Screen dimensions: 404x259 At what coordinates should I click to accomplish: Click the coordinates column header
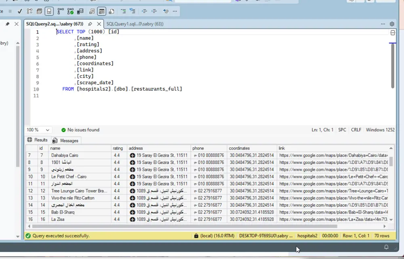pos(252,148)
